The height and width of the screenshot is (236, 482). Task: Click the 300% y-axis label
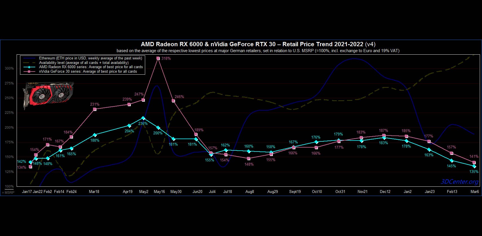[x=9, y=68]
